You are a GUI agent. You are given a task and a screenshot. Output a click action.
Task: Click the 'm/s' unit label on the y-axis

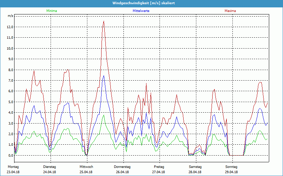click(x=10, y=16)
